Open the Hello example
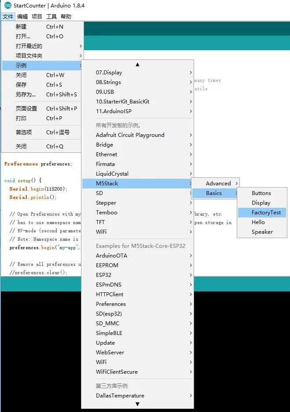290x412 pixels. click(262, 222)
